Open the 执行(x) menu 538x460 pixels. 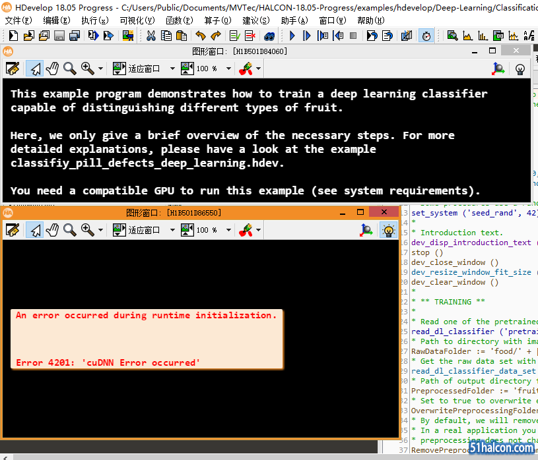pos(95,20)
